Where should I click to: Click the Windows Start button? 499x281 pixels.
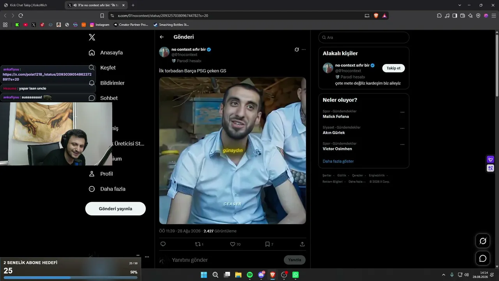[x=204, y=275]
